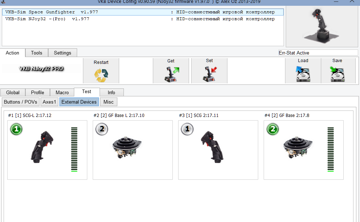Switch to the Global tab
The image size is (360, 222).
pos(13,92)
